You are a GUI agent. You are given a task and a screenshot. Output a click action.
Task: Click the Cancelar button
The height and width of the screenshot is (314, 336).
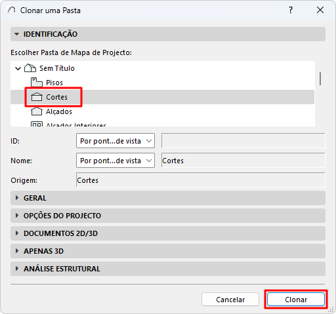230,300
